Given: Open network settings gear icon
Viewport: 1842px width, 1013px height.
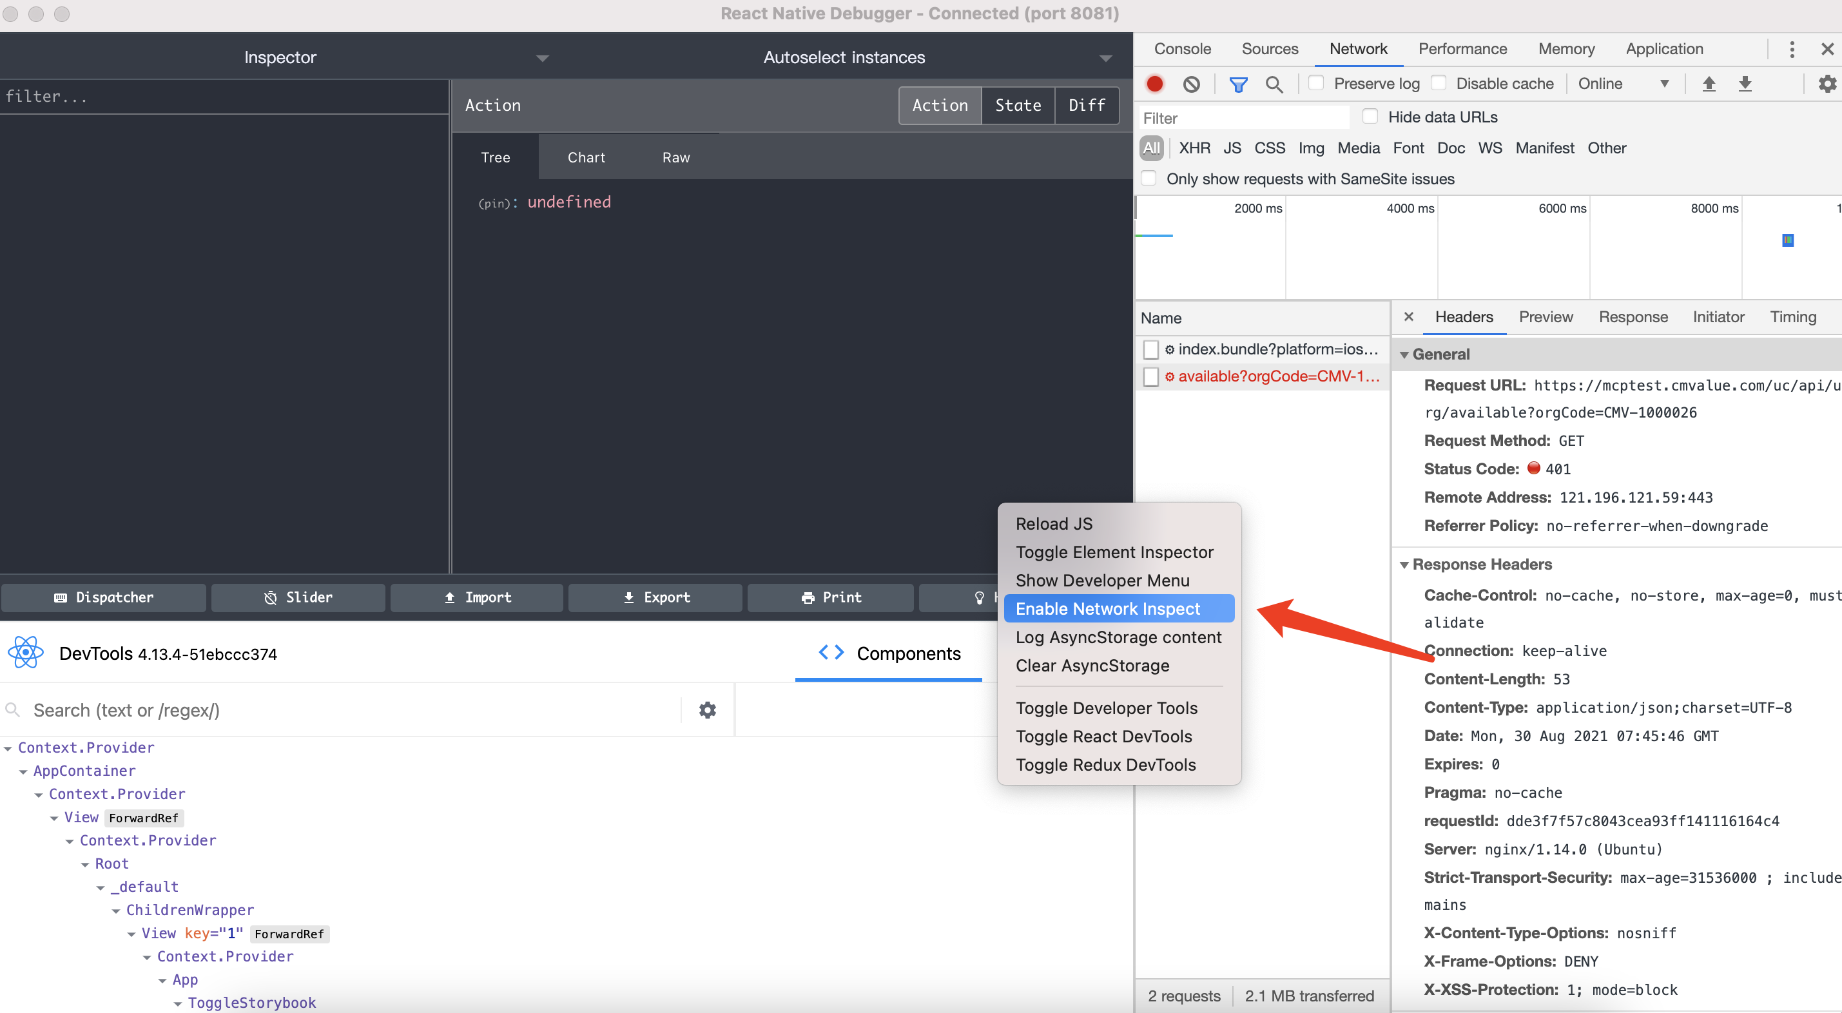Looking at the screenshot, I should point(1827,84).
